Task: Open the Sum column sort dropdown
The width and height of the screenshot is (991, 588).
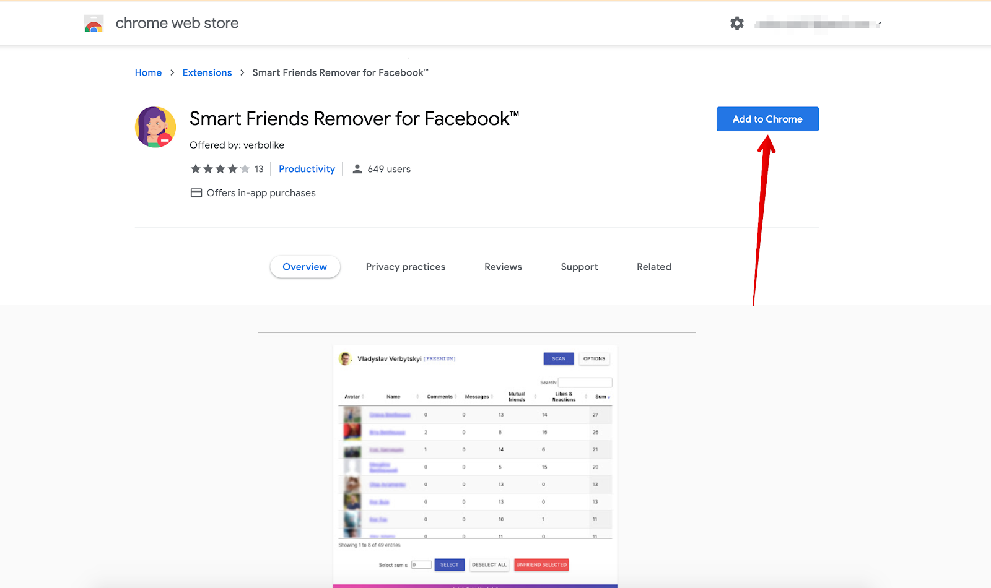Action: (x=608, y=398)
